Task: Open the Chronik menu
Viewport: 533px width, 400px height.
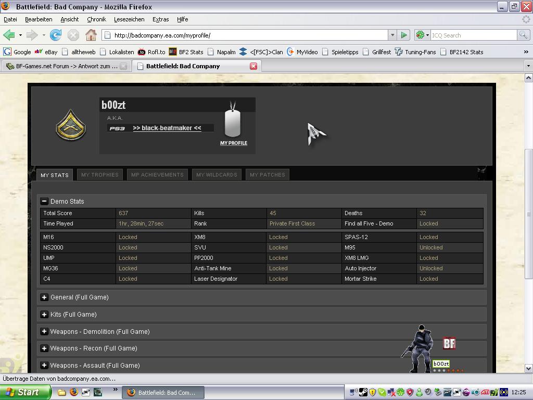Action: tap(96, 19)
